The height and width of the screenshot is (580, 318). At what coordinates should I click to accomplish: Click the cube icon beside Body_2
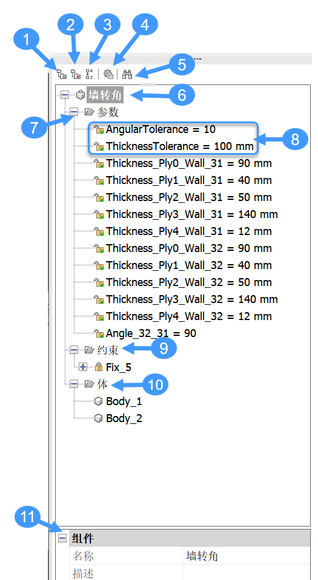click(99, 418)
